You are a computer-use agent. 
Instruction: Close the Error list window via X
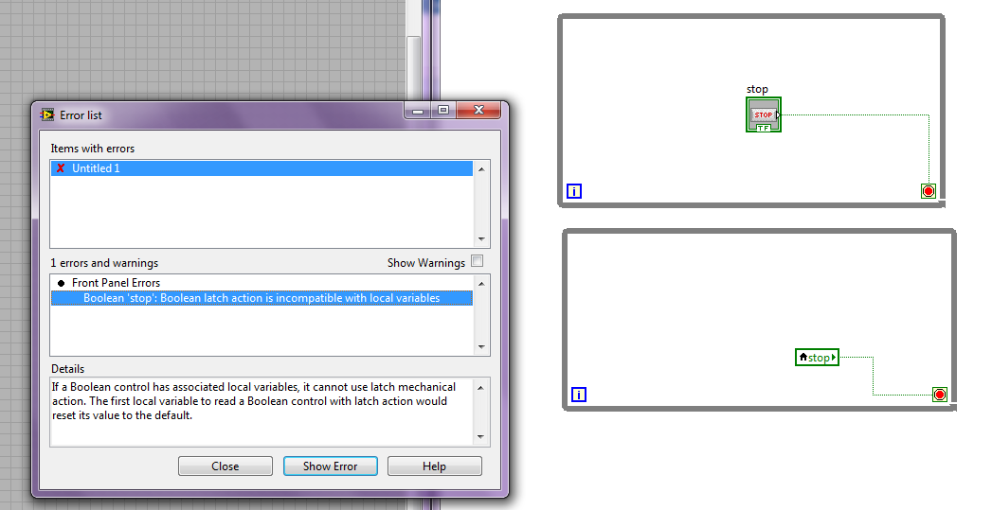tap(478, 110)
